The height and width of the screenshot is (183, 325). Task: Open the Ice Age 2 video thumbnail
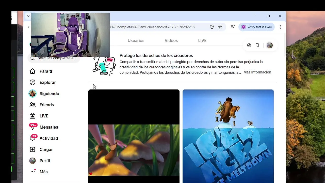click(x=228, y=136)
